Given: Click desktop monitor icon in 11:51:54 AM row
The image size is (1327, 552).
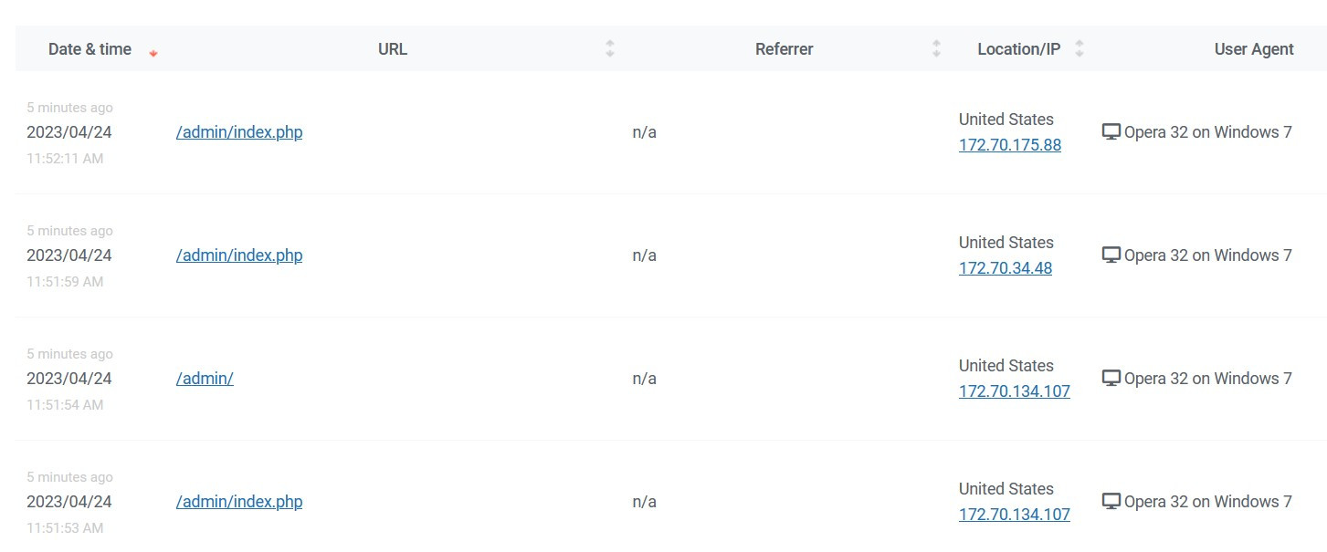Looking at the screenshot, I should (1111, 379).
